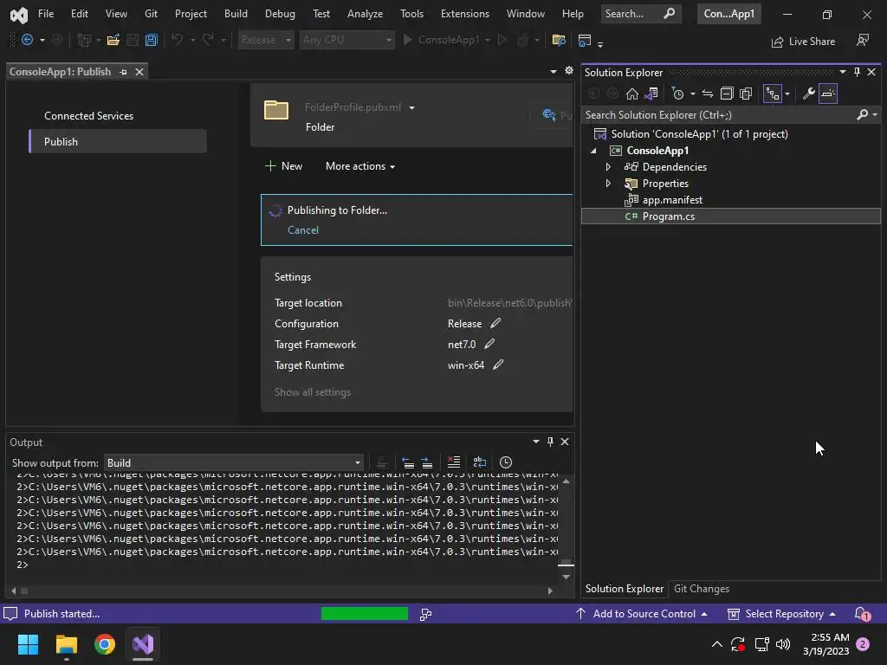Collapse the ConsoleApp1 project node
This screenshot has width=887, height=665.
593,151
